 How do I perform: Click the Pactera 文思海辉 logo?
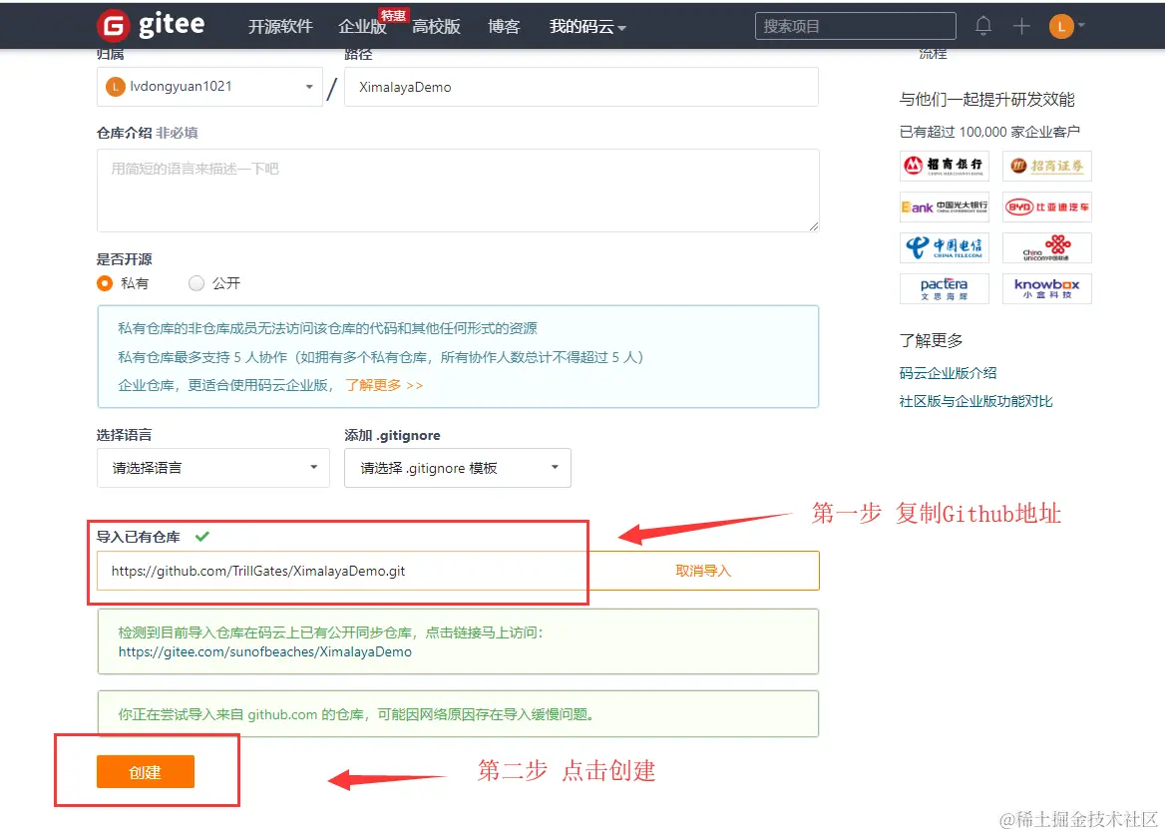[x=945, y=288]
